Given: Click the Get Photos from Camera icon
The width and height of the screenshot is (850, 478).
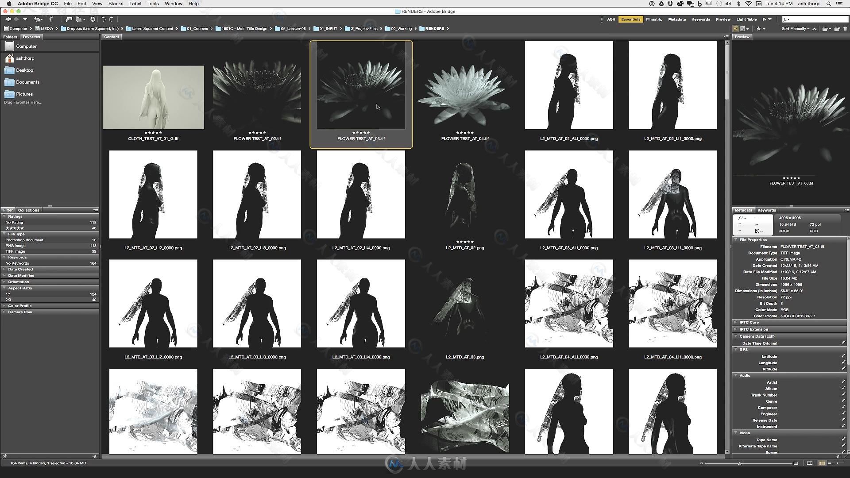Looking at the screenshot, I should click(69, 19).
